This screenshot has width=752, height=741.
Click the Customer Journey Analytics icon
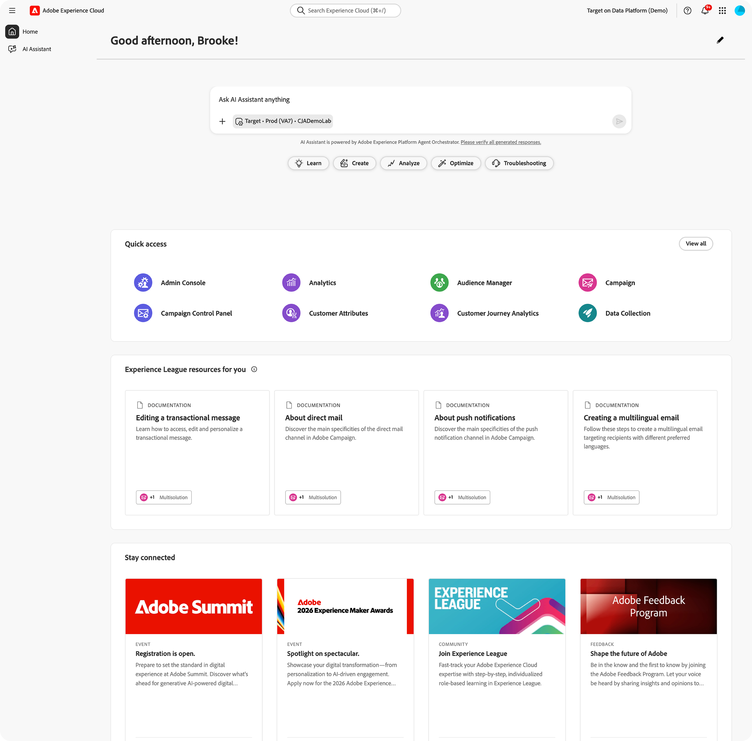[x=439, y=313]
